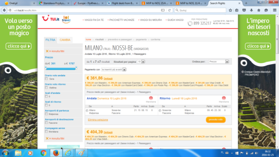This screenshot has height=157, width=279.
Task: Open the CAMBIA tab
Action: tap(65, 40)
